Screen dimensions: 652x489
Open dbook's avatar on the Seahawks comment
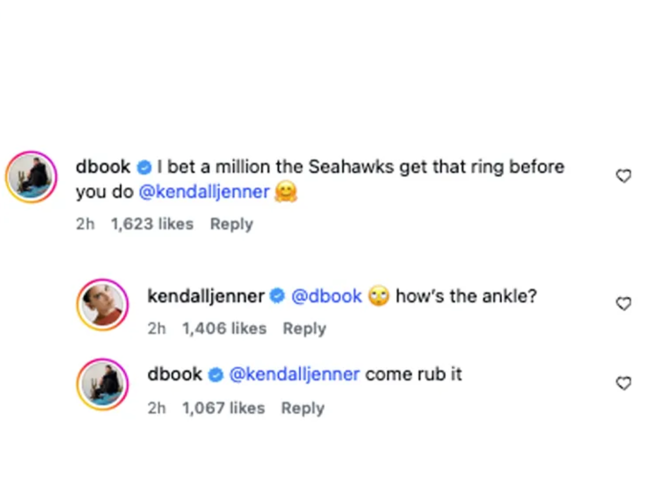click(31, 177)
